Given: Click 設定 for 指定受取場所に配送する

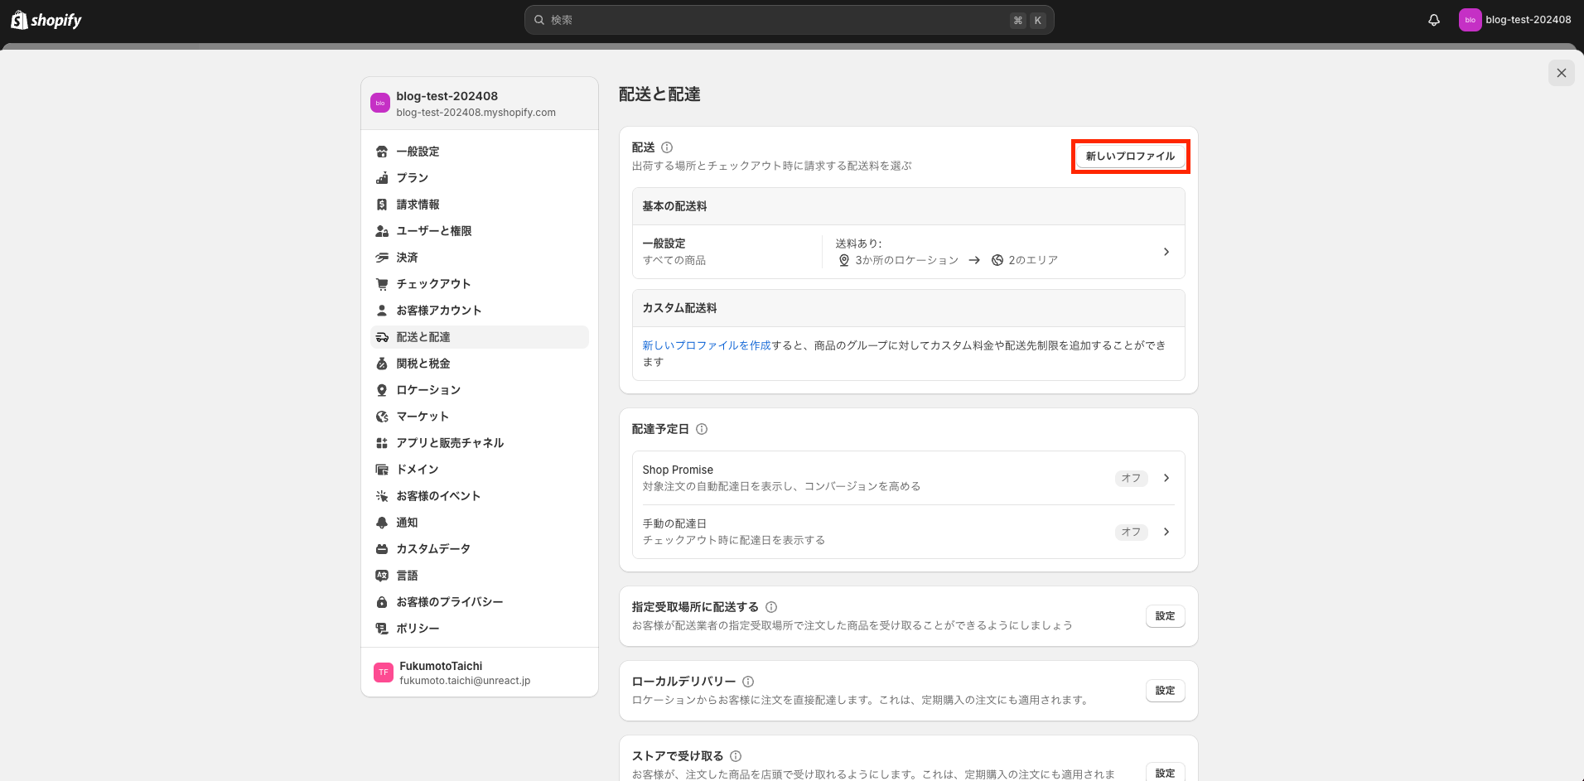Looking at the screenshot, I should click(1166, 616).
